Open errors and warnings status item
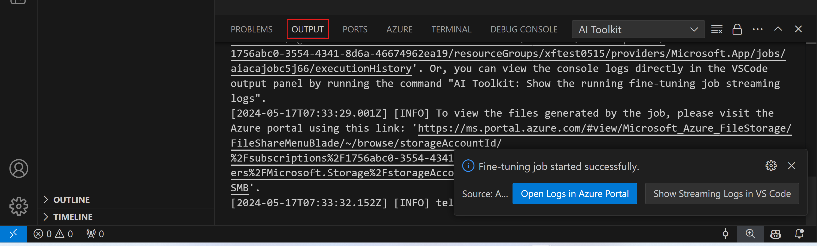Screen dimensions: 817x246 pyautogui.click(x=53, y=234)
